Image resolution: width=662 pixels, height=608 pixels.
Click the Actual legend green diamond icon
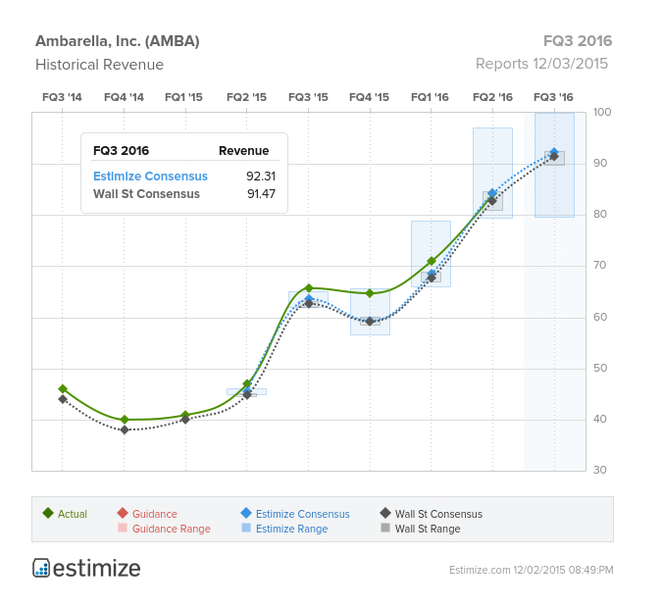(x=48, y=513)
